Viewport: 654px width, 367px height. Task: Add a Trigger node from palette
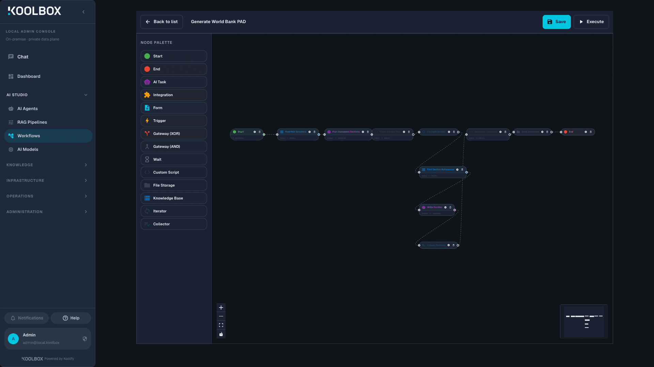pos(174,121)
